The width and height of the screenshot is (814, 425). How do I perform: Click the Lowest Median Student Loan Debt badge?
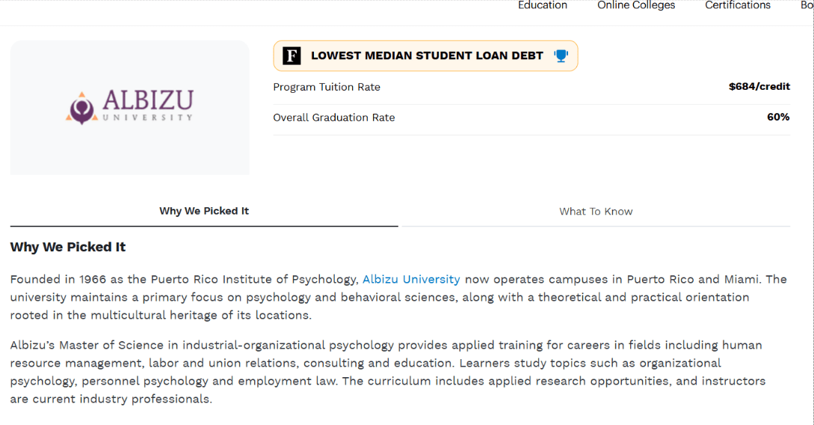tap(427, 56)
